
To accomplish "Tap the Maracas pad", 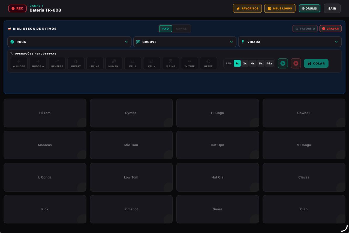I will [x=45, y=145].
